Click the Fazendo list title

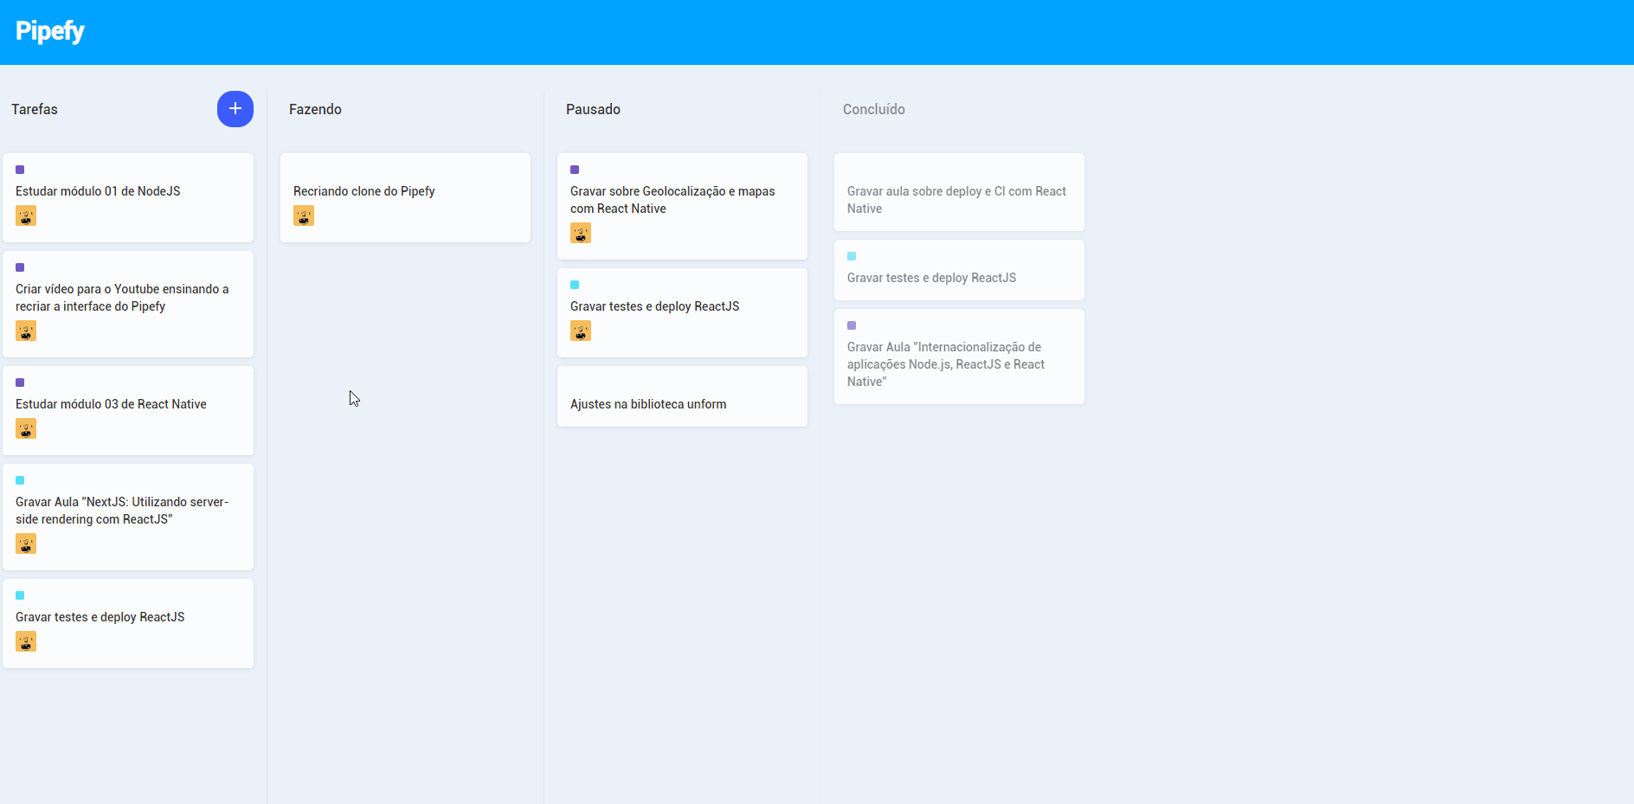pyautogui.click(x=315, y=109)
